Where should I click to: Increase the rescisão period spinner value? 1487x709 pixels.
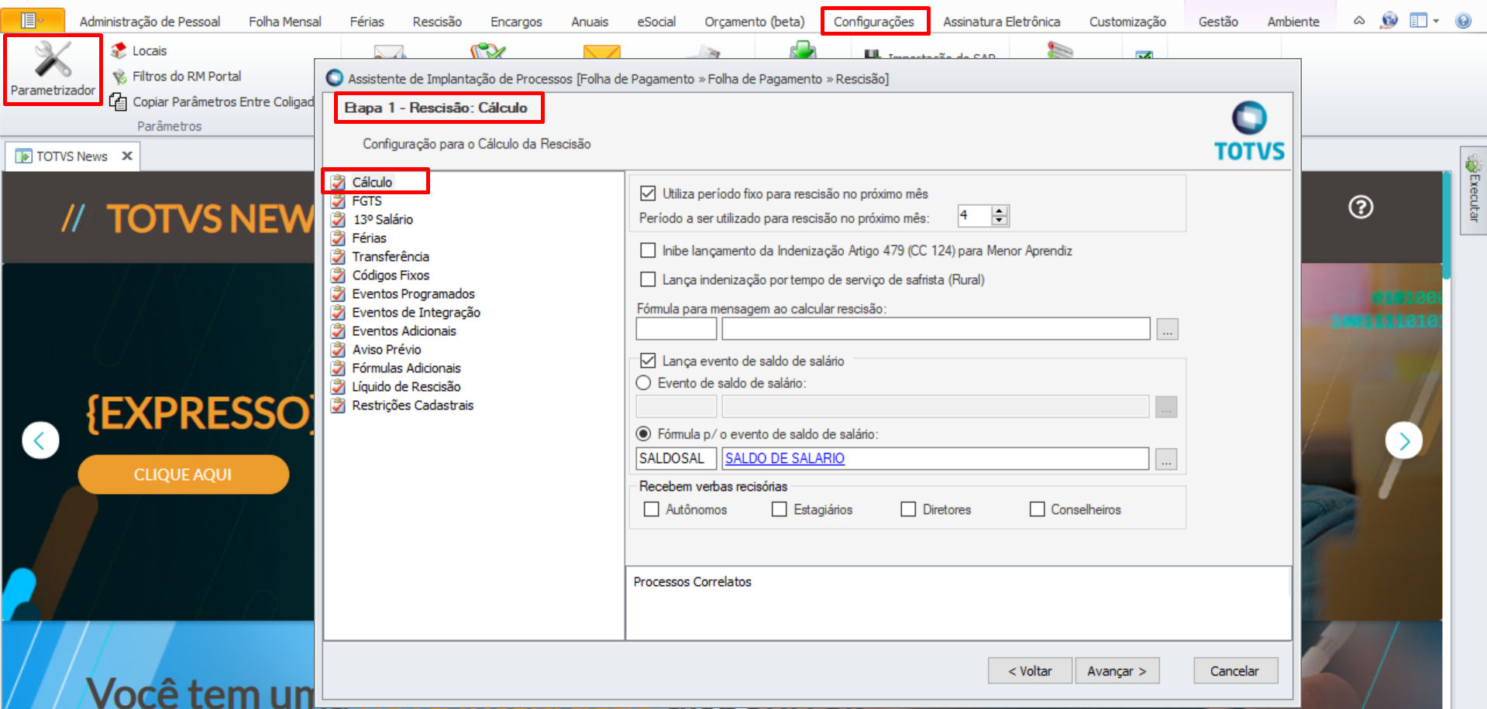[1000, 211]
